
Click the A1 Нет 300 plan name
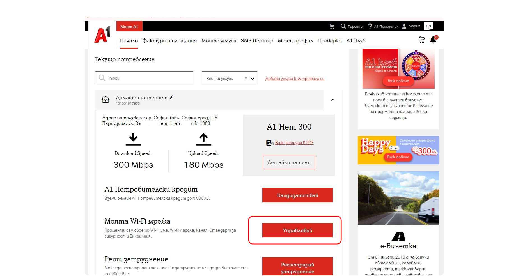289,127
